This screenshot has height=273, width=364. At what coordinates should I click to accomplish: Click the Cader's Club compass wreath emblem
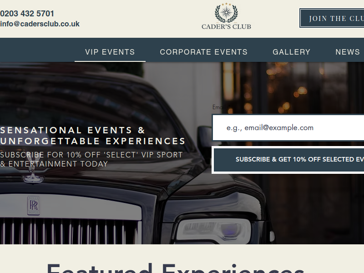(x=226, y=12)
